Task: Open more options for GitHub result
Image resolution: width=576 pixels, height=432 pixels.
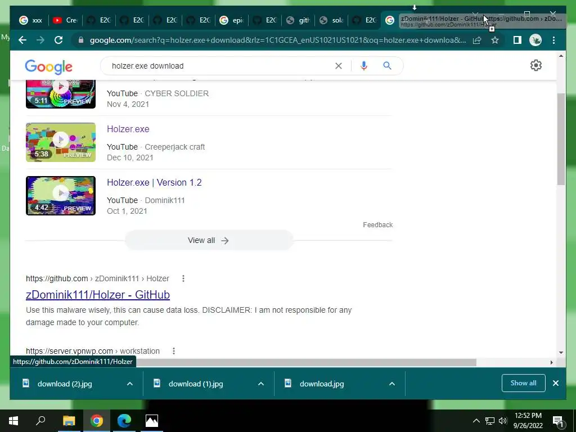Action: 183,278
